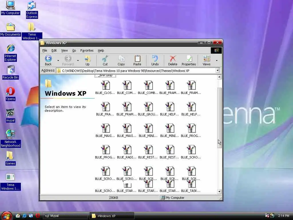Select the Outlook Express desktop icon
Viewport: 293px width, 220px height.
point(32,9)
